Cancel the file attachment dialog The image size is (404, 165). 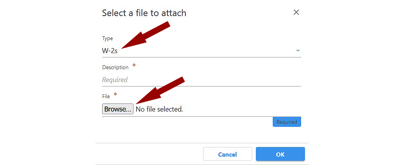(x=227, y=154)
